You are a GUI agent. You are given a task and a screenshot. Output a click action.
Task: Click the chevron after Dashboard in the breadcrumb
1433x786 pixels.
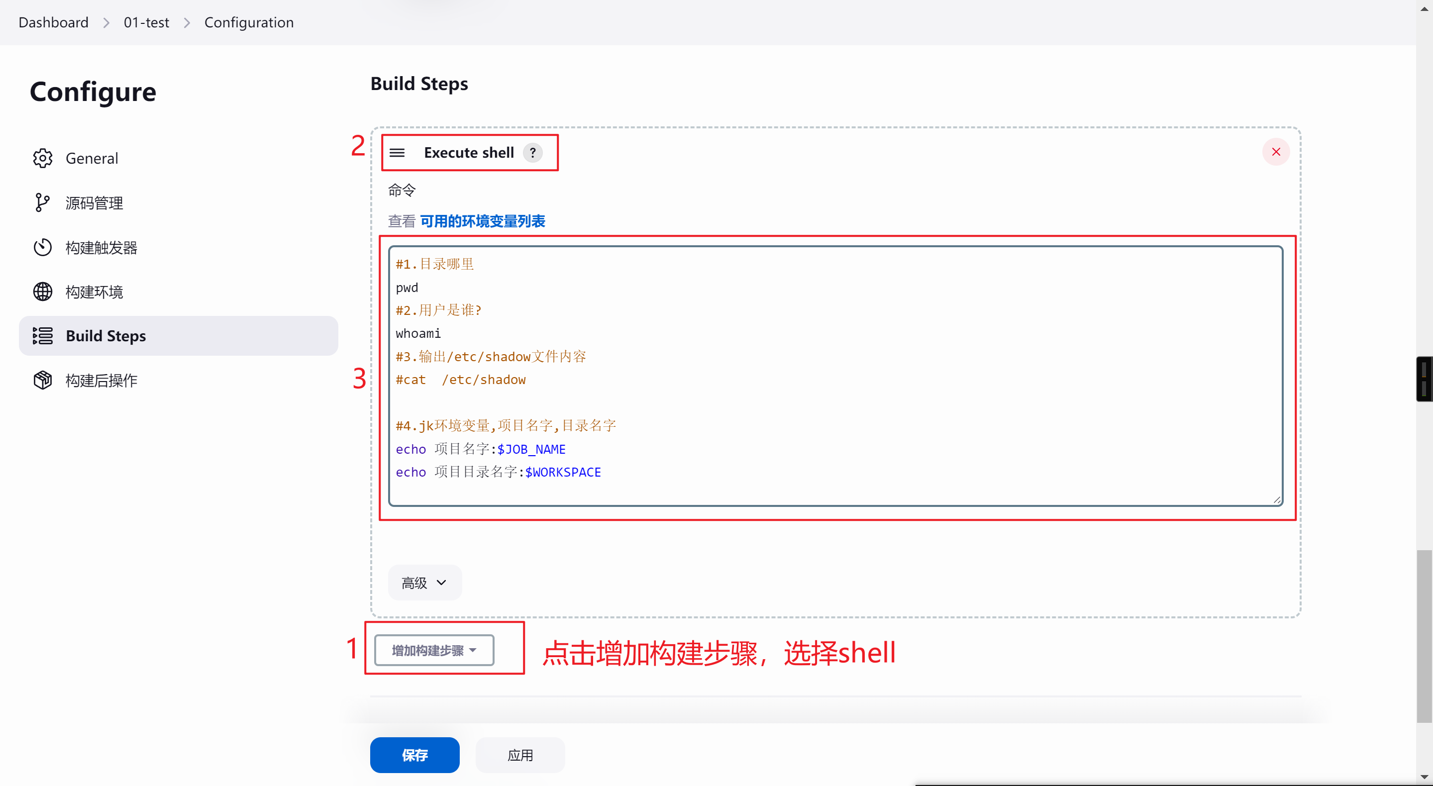(x=106, y=23)
